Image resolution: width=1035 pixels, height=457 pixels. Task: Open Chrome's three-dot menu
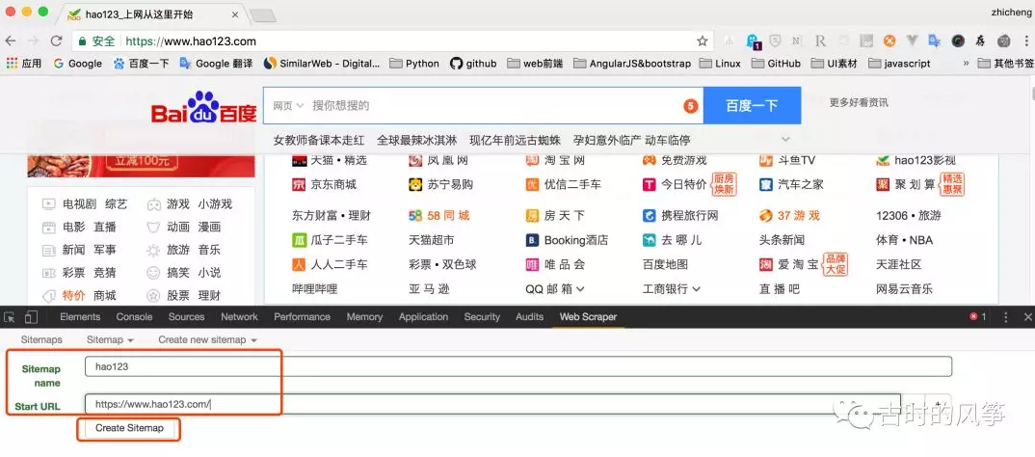coord(1025,40)
